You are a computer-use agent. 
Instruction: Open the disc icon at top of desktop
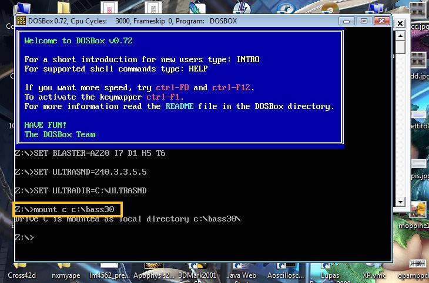(x=330, y=8)
